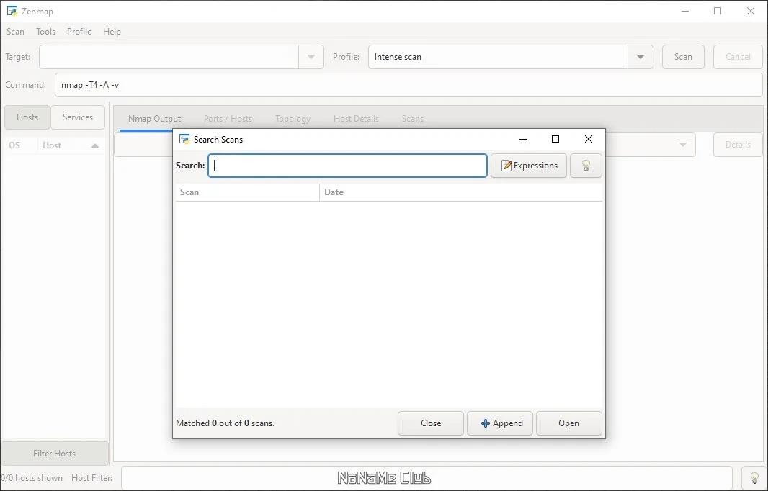Select the Hosts tab button
Image resolution: width=768 pixels, height=491 pixels.
tap(27, 117)
